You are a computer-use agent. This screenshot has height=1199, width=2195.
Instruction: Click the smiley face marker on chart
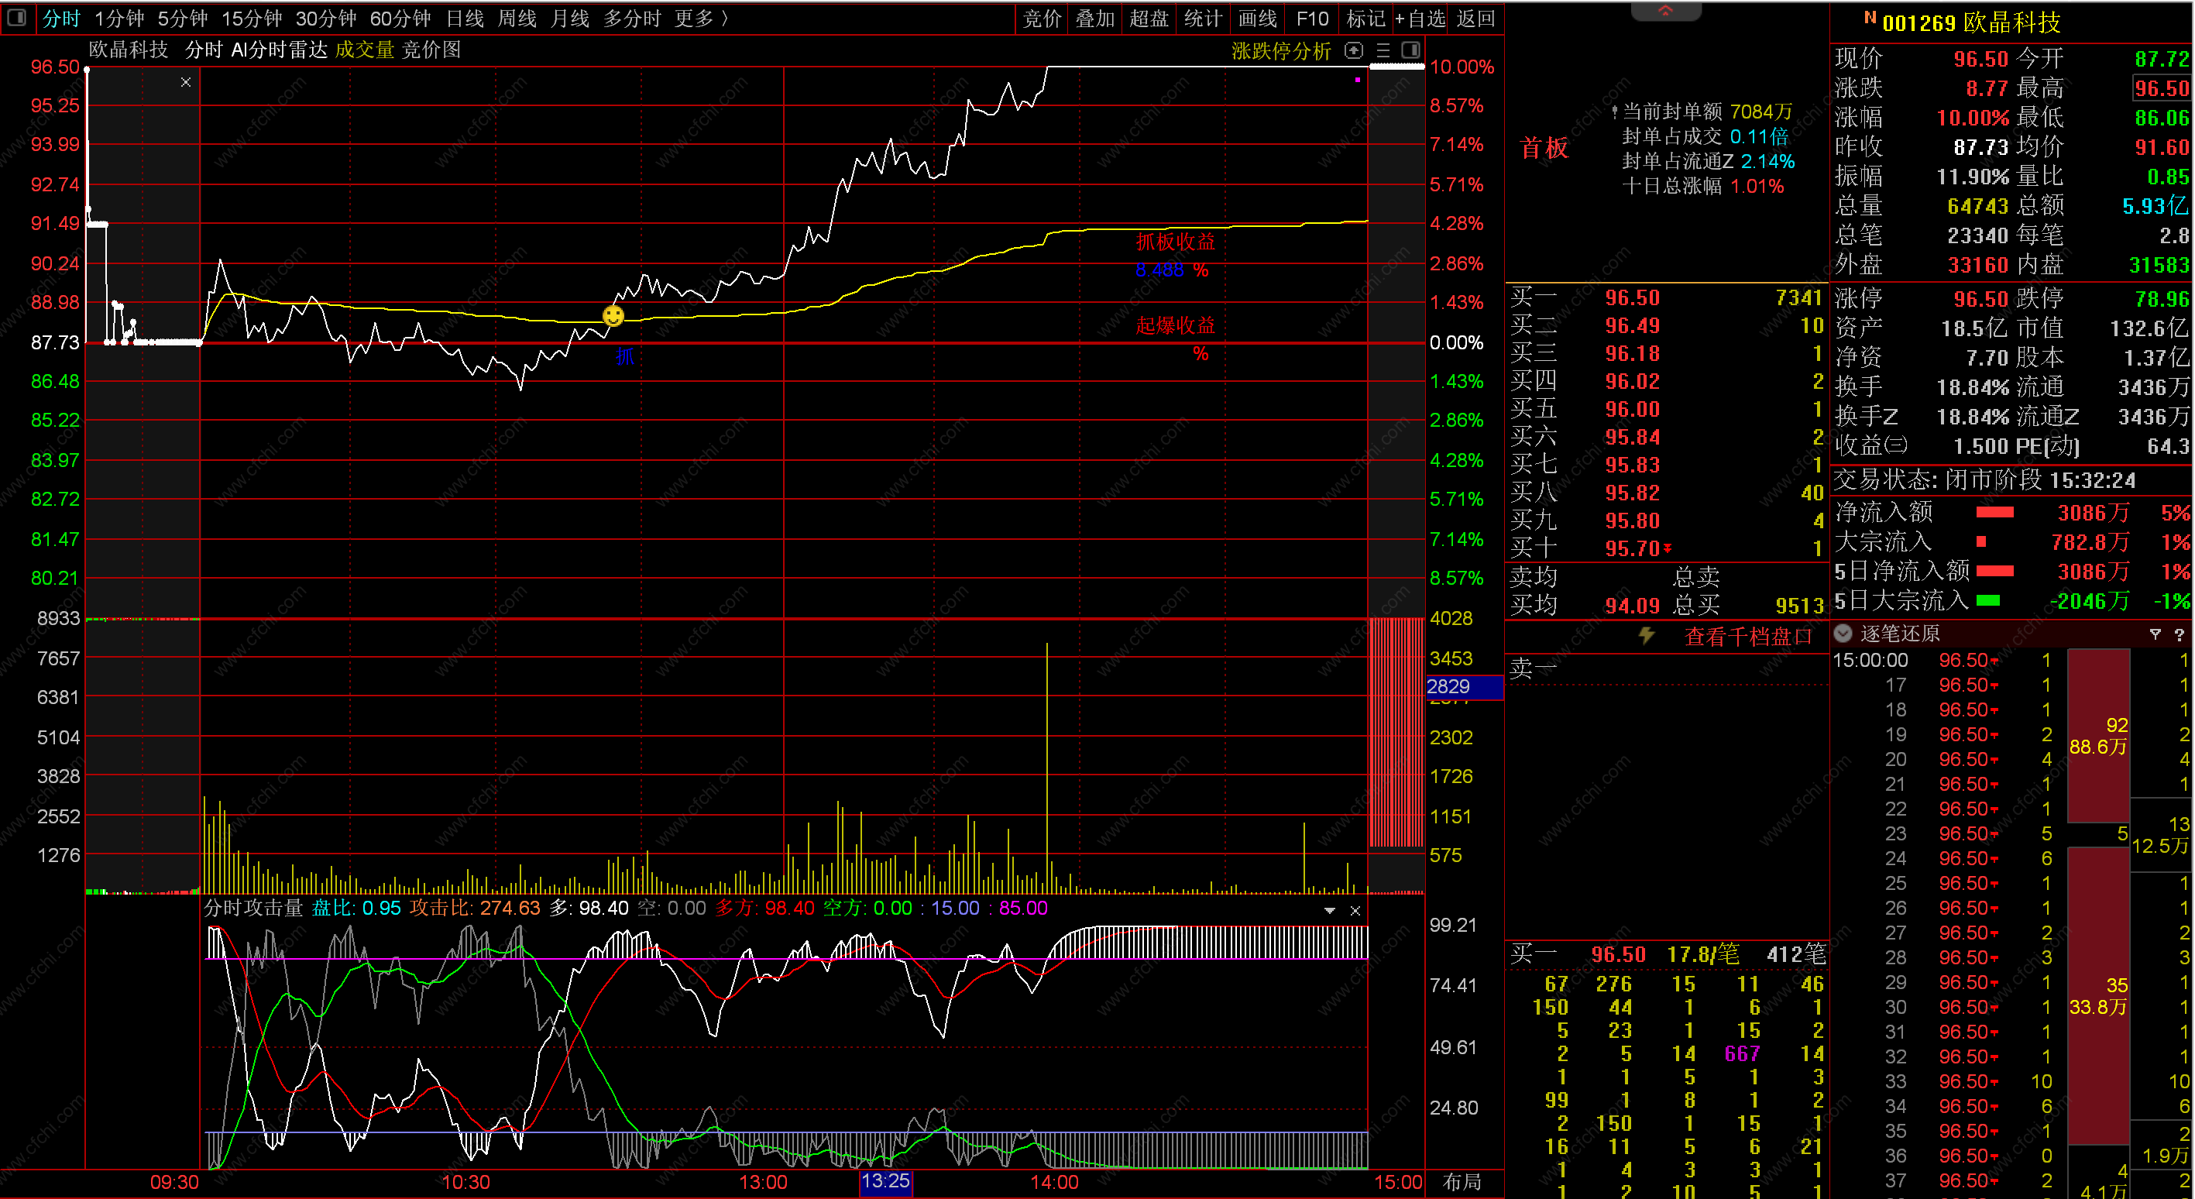(x=613, y=316)
